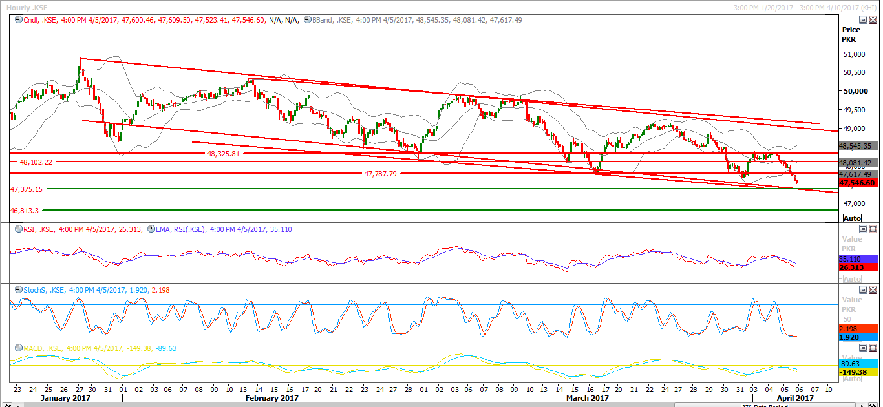Click the clock icon beside BBand legend
The width and height of the screenshot is (883, 407).
(307, 20)
